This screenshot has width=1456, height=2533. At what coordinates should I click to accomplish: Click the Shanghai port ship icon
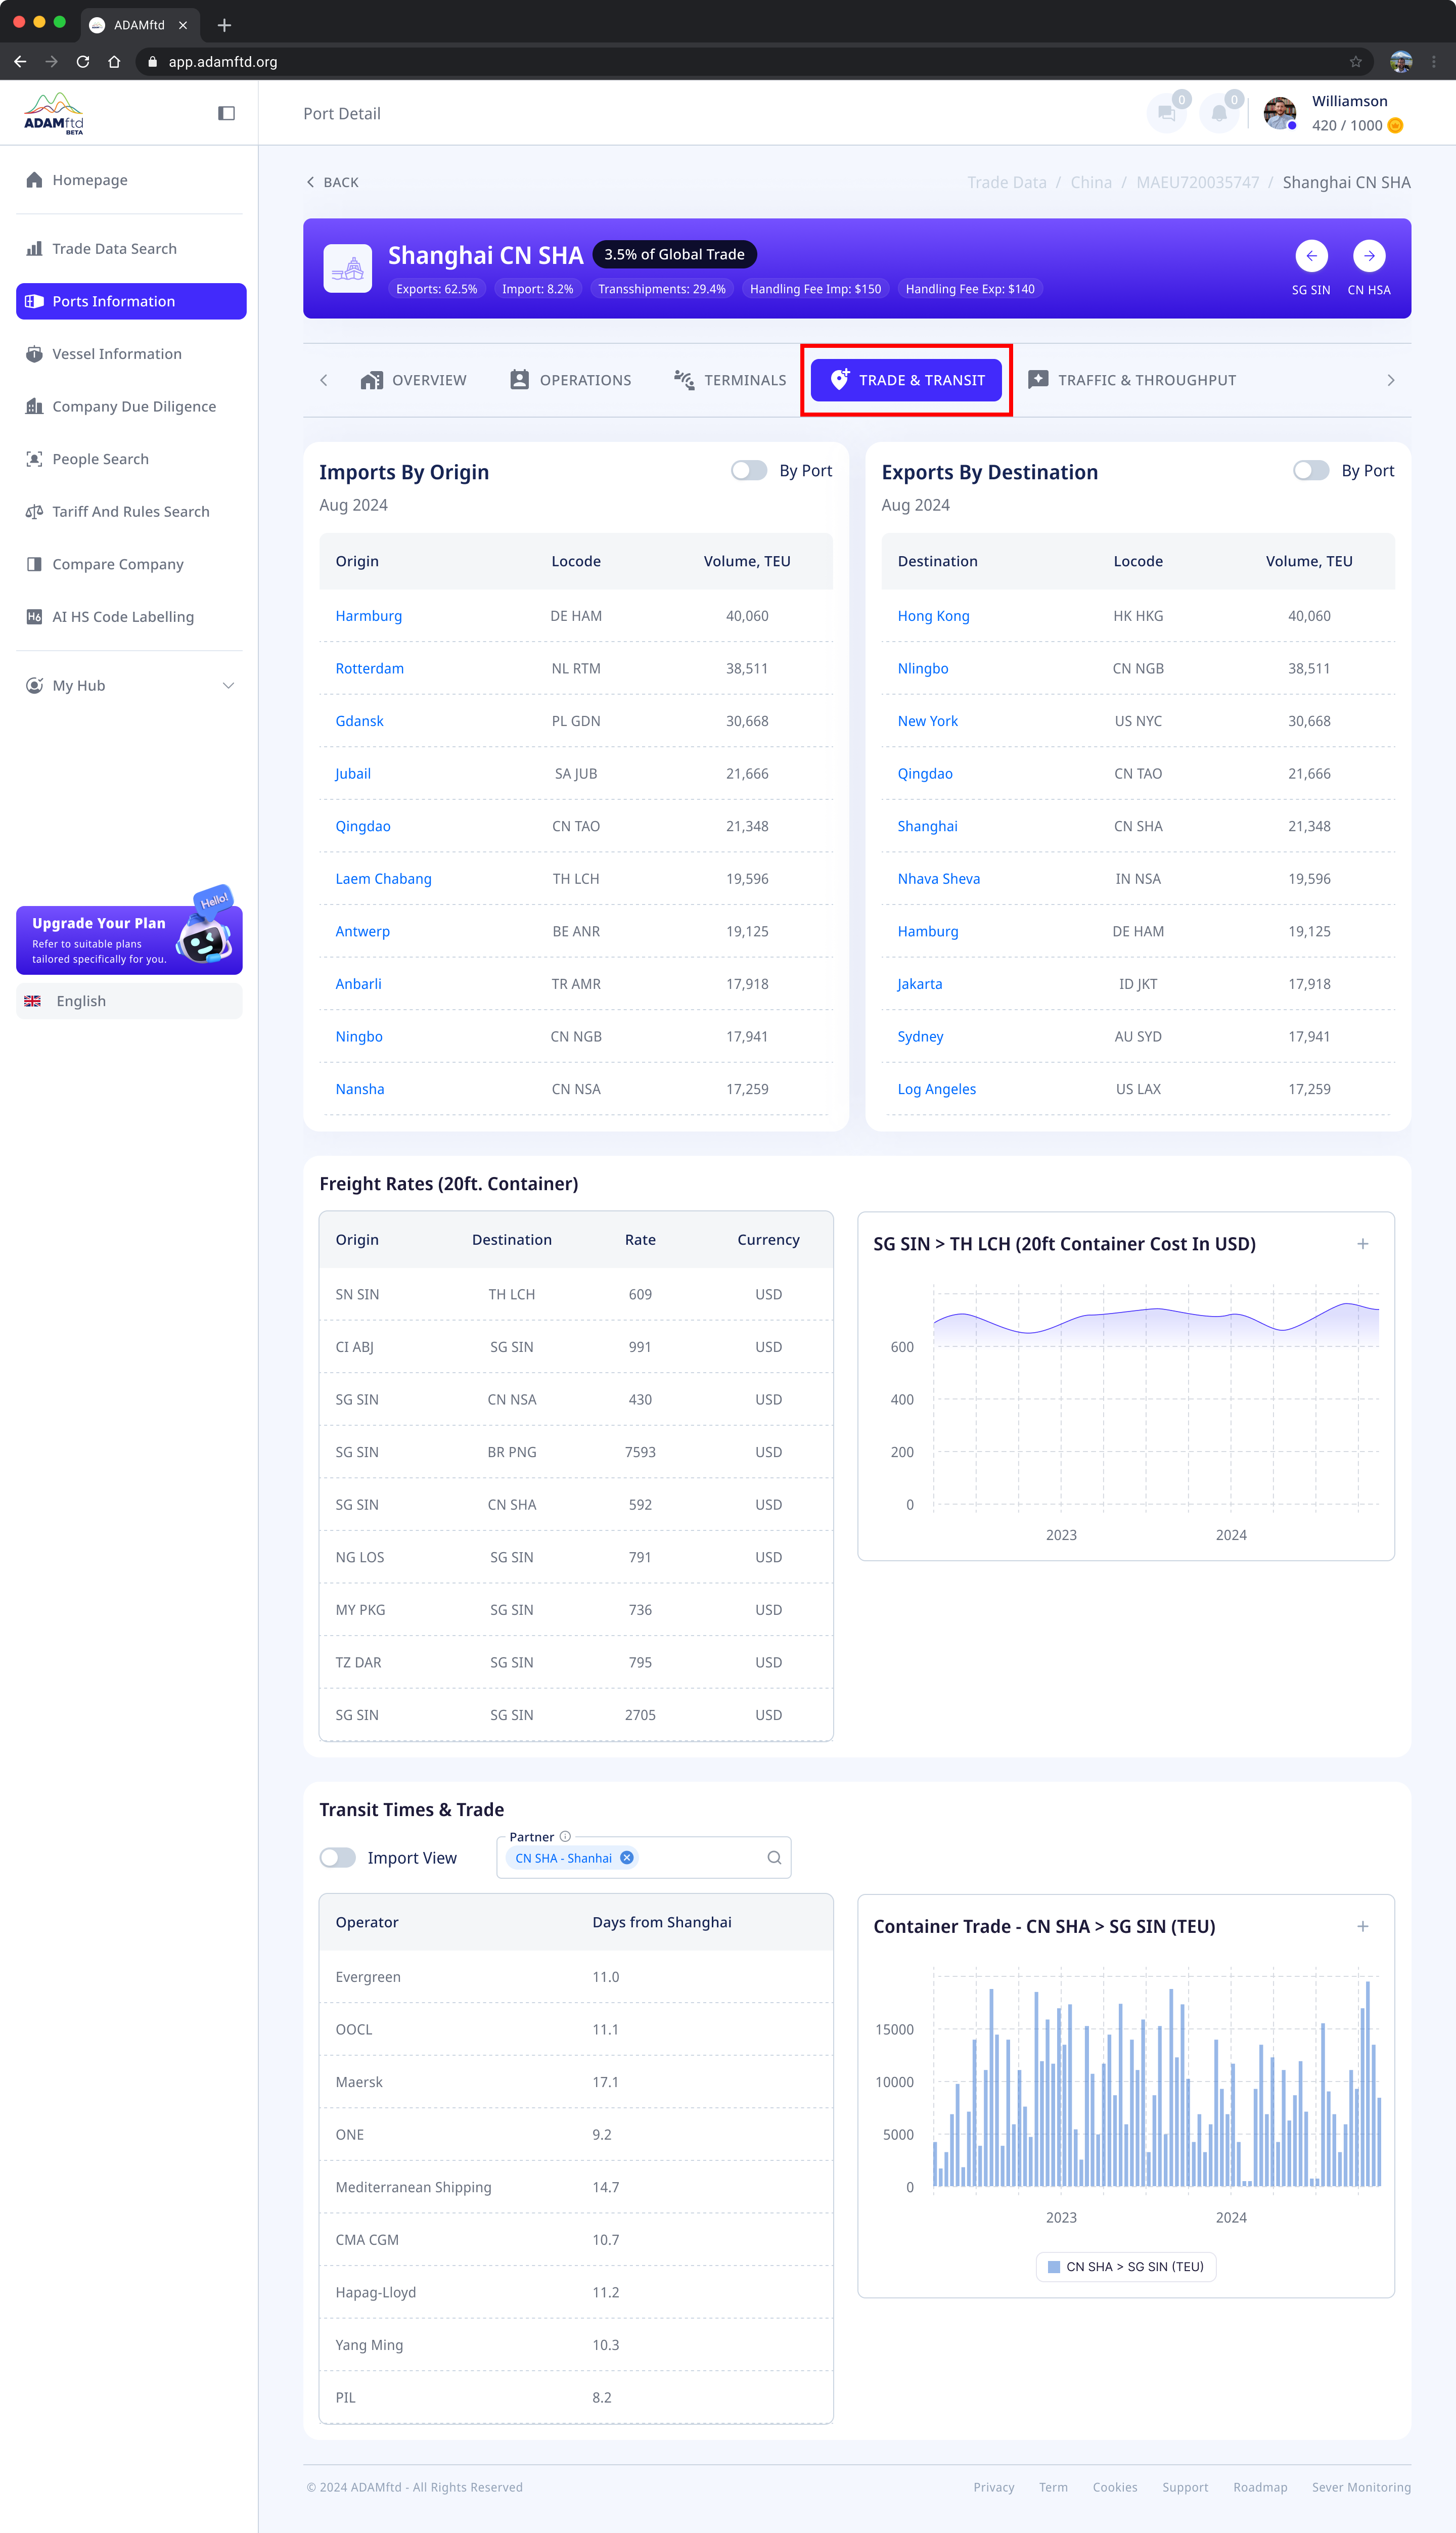[348, 268]
